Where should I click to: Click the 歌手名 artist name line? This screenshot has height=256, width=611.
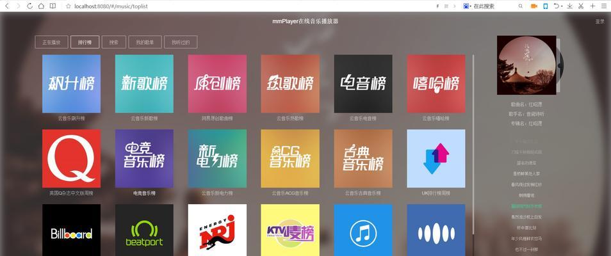pos(526,114)
